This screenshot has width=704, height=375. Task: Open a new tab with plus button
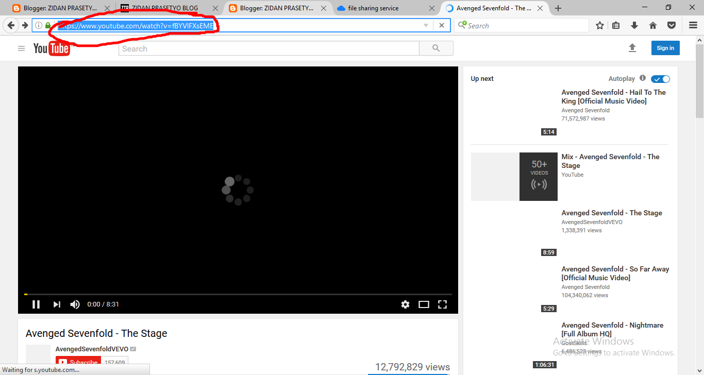pos(558,8)
